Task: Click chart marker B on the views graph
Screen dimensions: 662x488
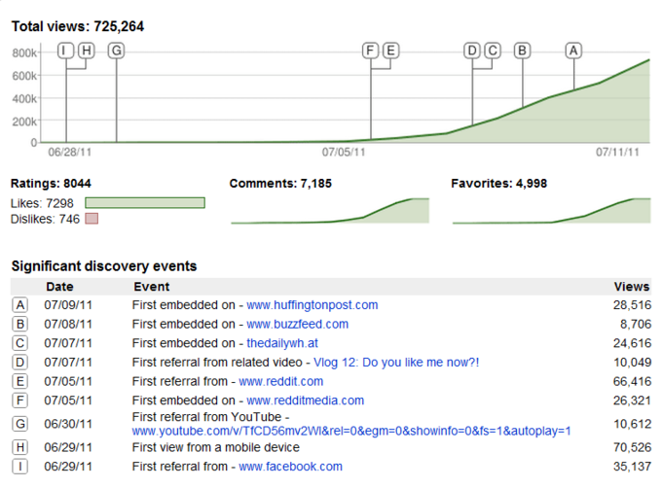Action: coord(522,51)
